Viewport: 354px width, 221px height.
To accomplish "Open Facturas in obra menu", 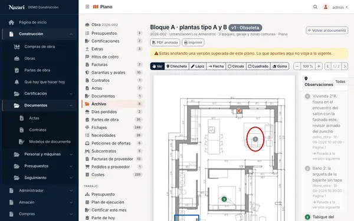I will point(113,64).
